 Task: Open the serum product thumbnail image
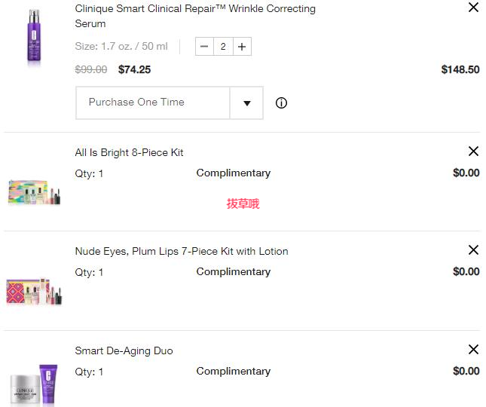tap(34, 37)
